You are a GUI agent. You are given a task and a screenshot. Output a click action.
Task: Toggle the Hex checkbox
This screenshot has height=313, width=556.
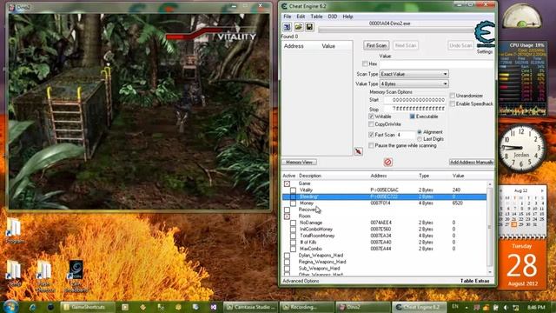point(365,63)
